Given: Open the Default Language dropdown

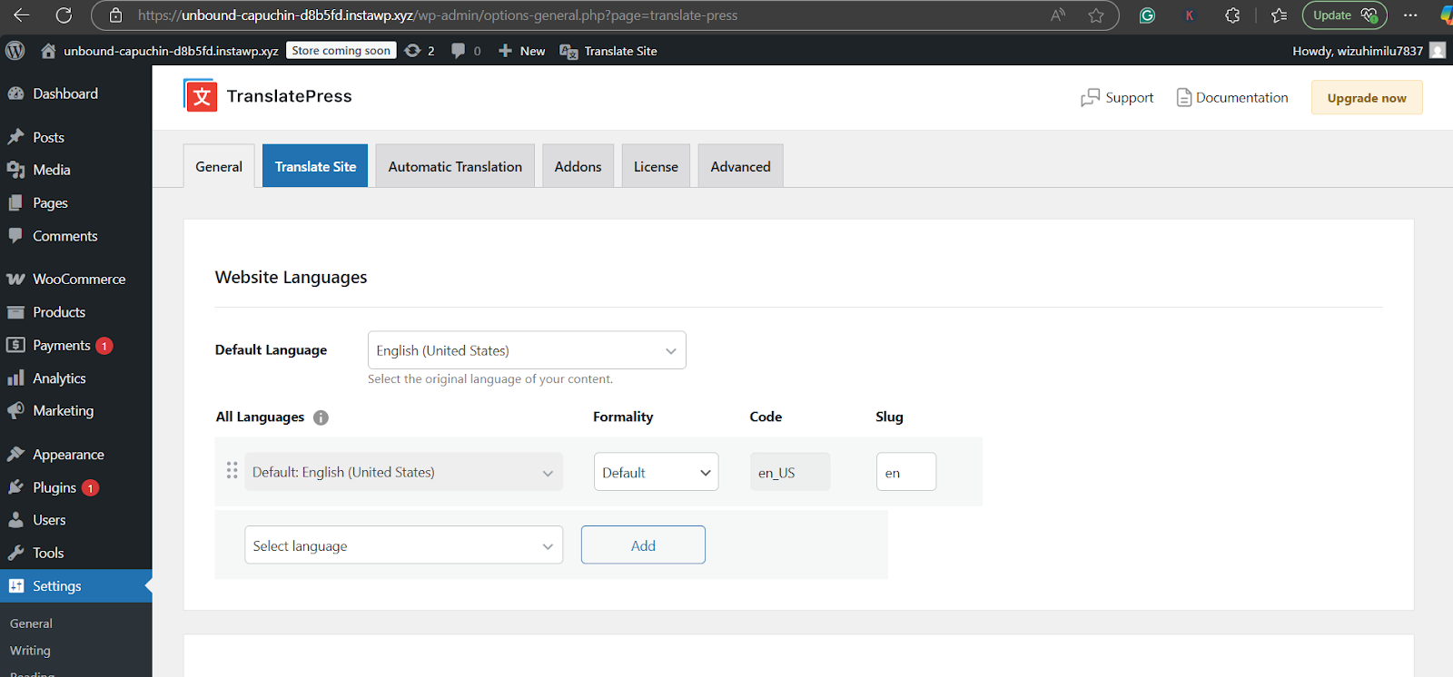Looking at the screenshot, I should 527,350.
